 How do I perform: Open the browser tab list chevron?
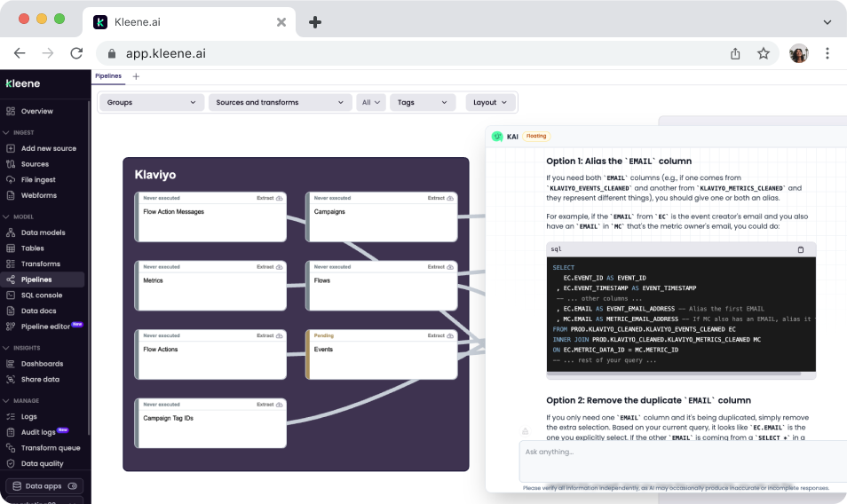pos(827,22)
